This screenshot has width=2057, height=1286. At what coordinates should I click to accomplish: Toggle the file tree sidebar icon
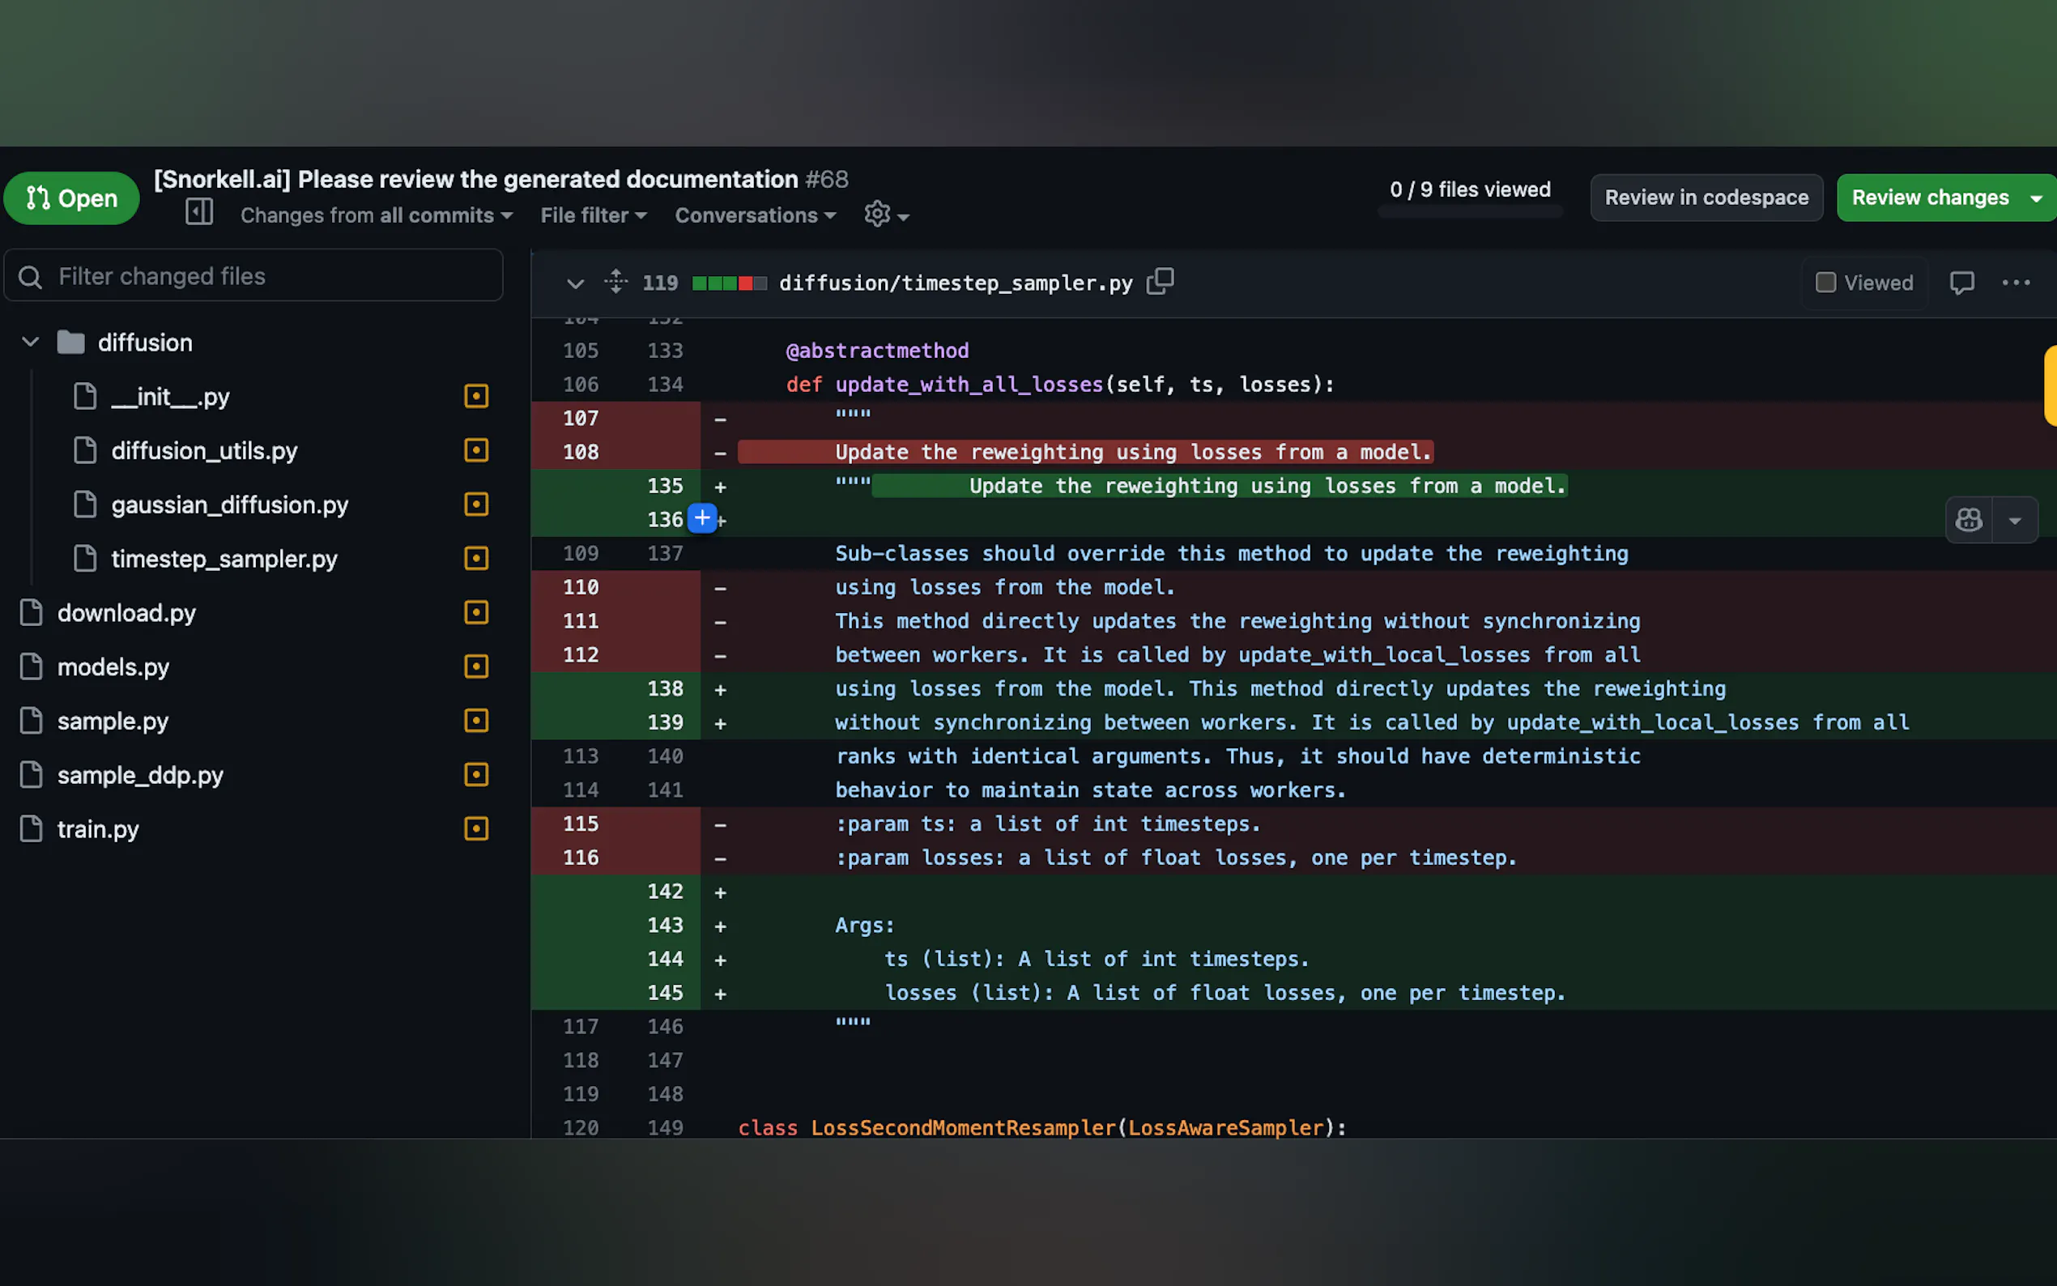(x=199, y=212)
